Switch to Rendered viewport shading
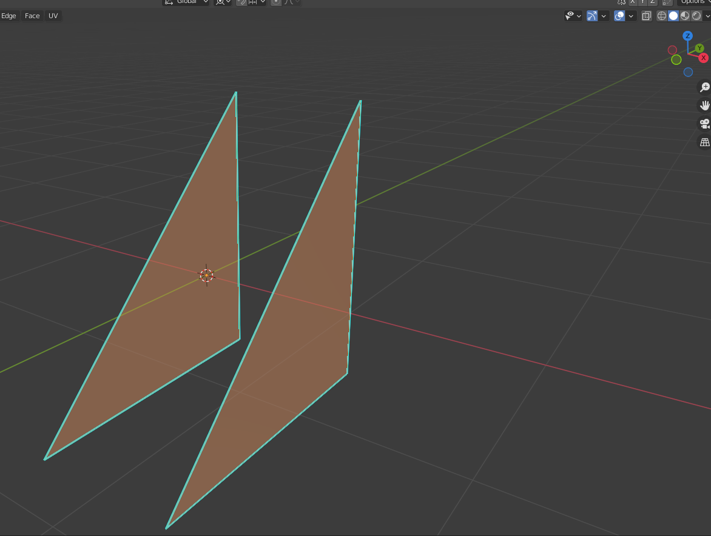The height and width of the screenshot is (536, 711). pos(695,16)
